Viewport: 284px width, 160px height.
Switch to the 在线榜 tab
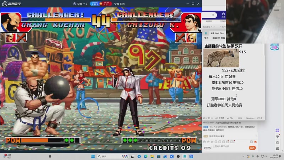click(209, 21)
